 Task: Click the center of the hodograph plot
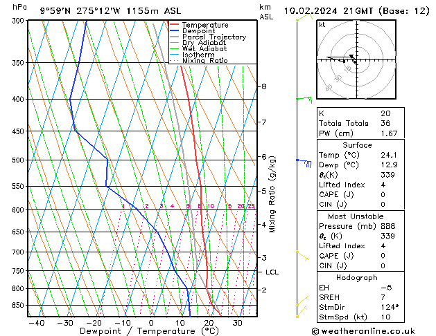(355, 60)
